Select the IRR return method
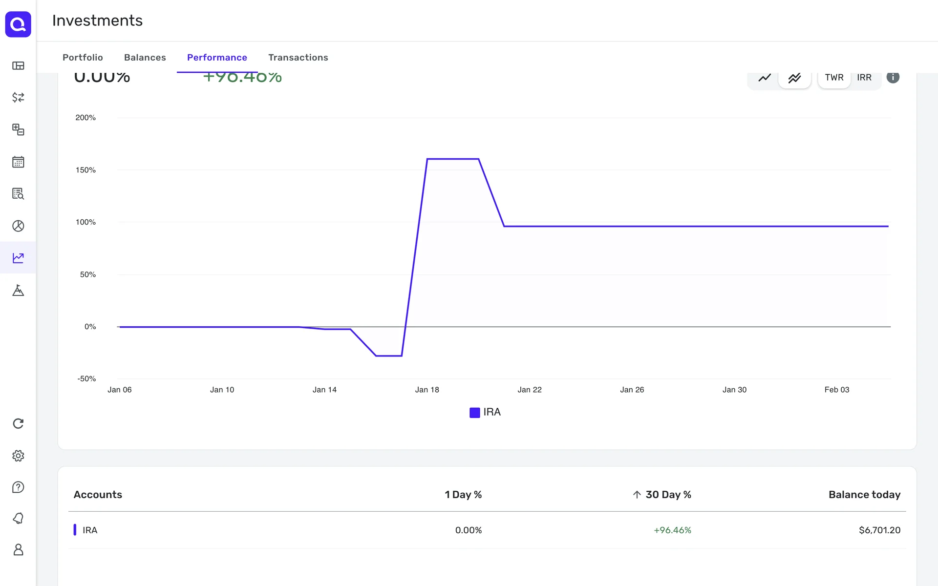 tap(864, 78)
